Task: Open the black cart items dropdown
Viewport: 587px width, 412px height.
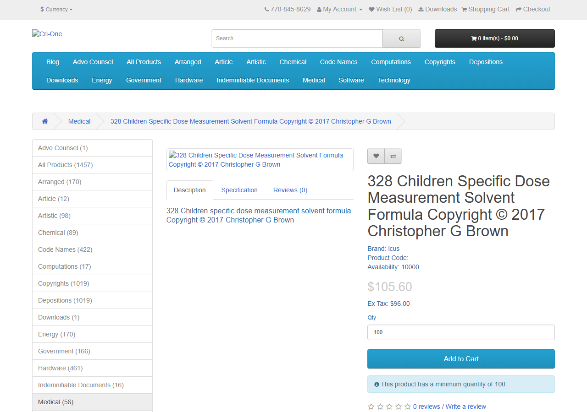Action: point(494,38)
